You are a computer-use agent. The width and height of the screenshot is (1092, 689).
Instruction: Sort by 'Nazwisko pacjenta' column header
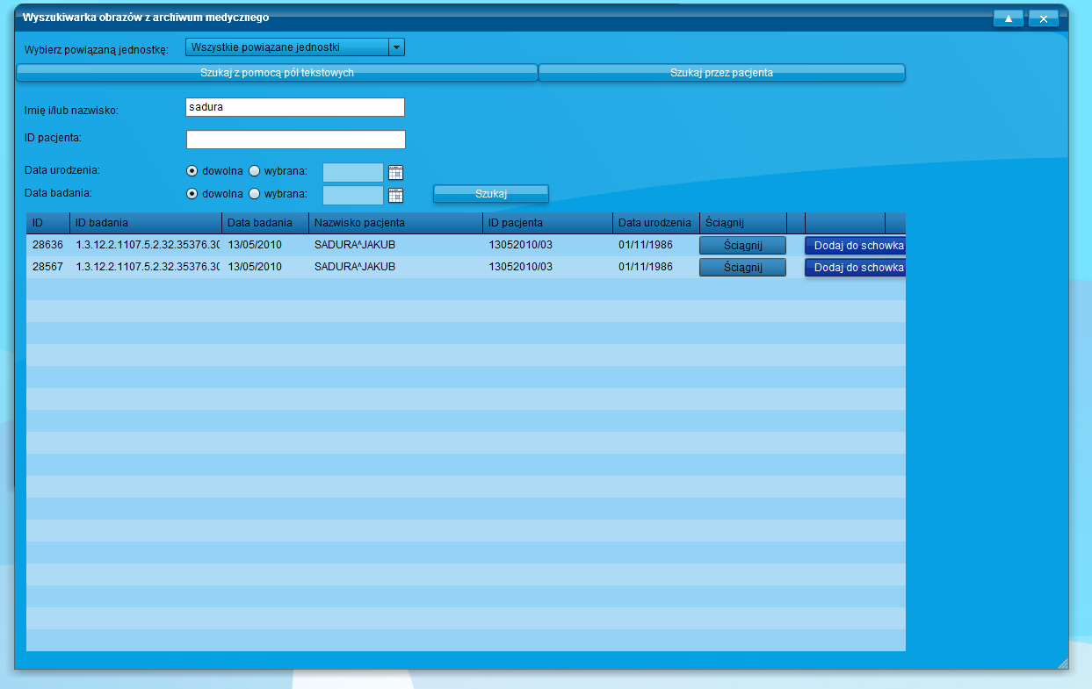395,223
